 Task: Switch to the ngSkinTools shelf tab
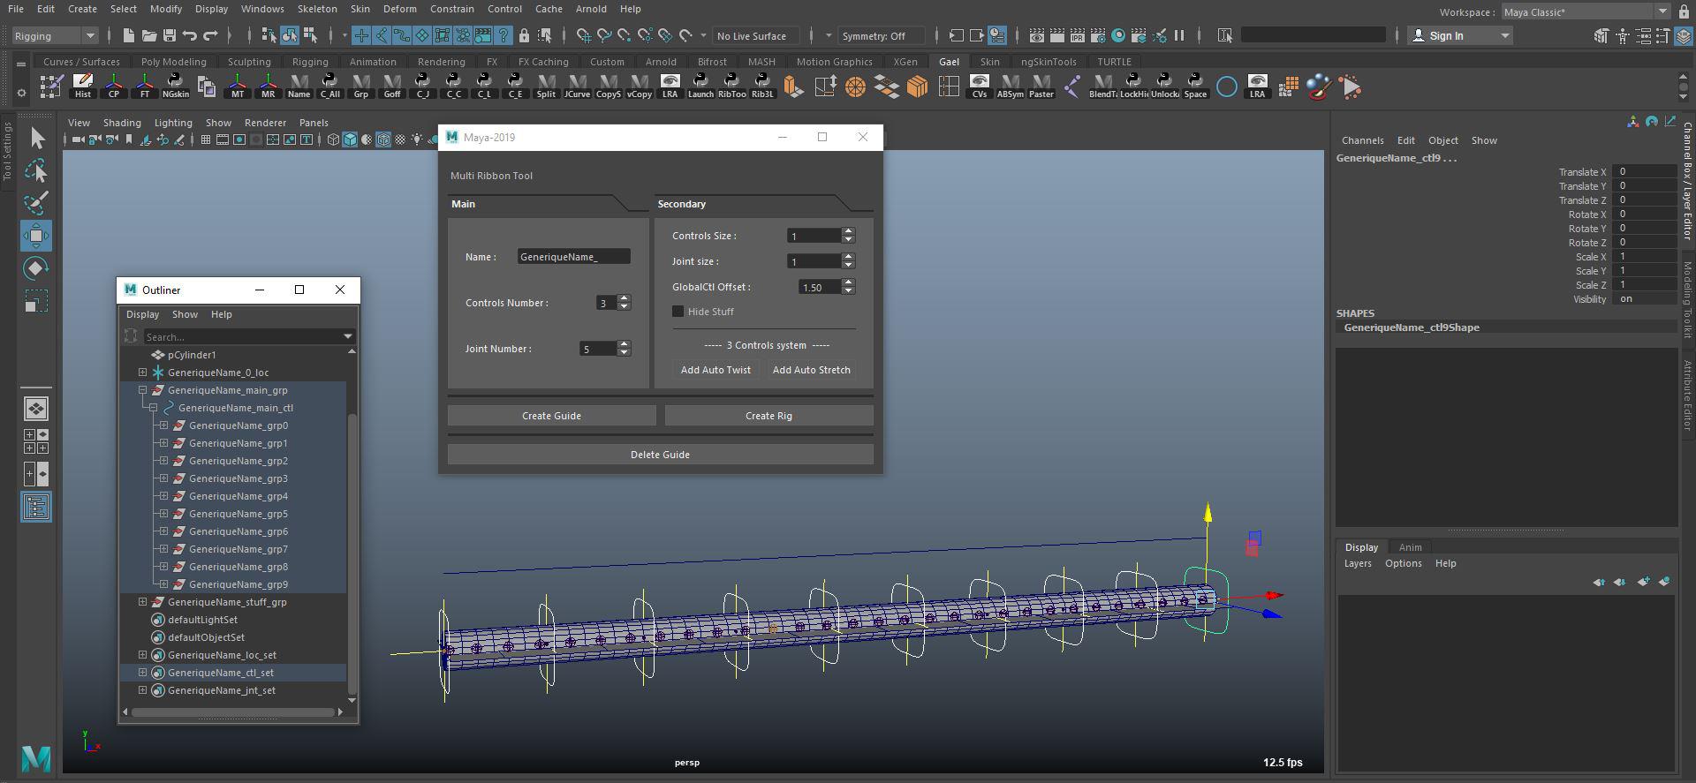[1048, 62]
